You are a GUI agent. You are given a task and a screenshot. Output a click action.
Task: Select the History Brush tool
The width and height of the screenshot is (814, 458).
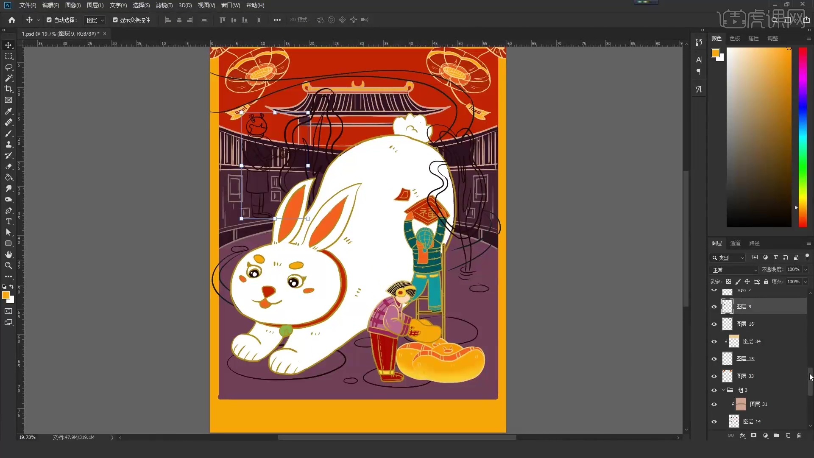point(8,155)
